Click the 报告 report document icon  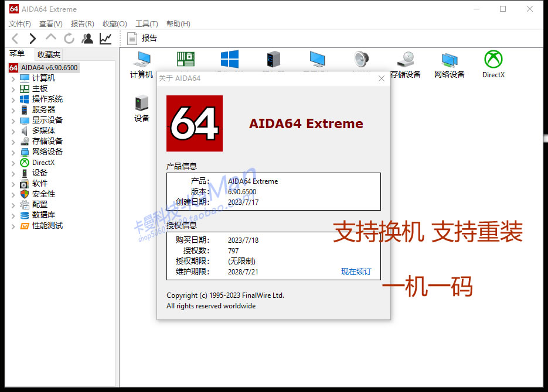132,39
